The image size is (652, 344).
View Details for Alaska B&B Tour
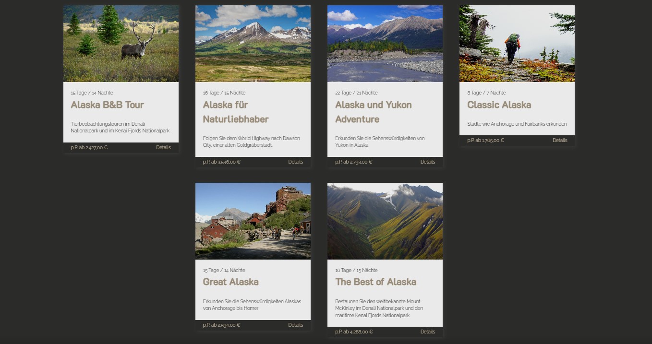click(163, 147)
